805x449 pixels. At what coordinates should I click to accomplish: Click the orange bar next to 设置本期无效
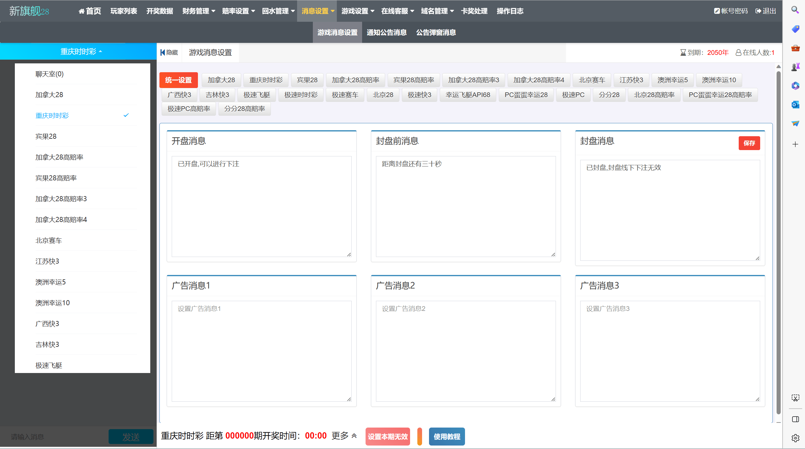point(420,436)
